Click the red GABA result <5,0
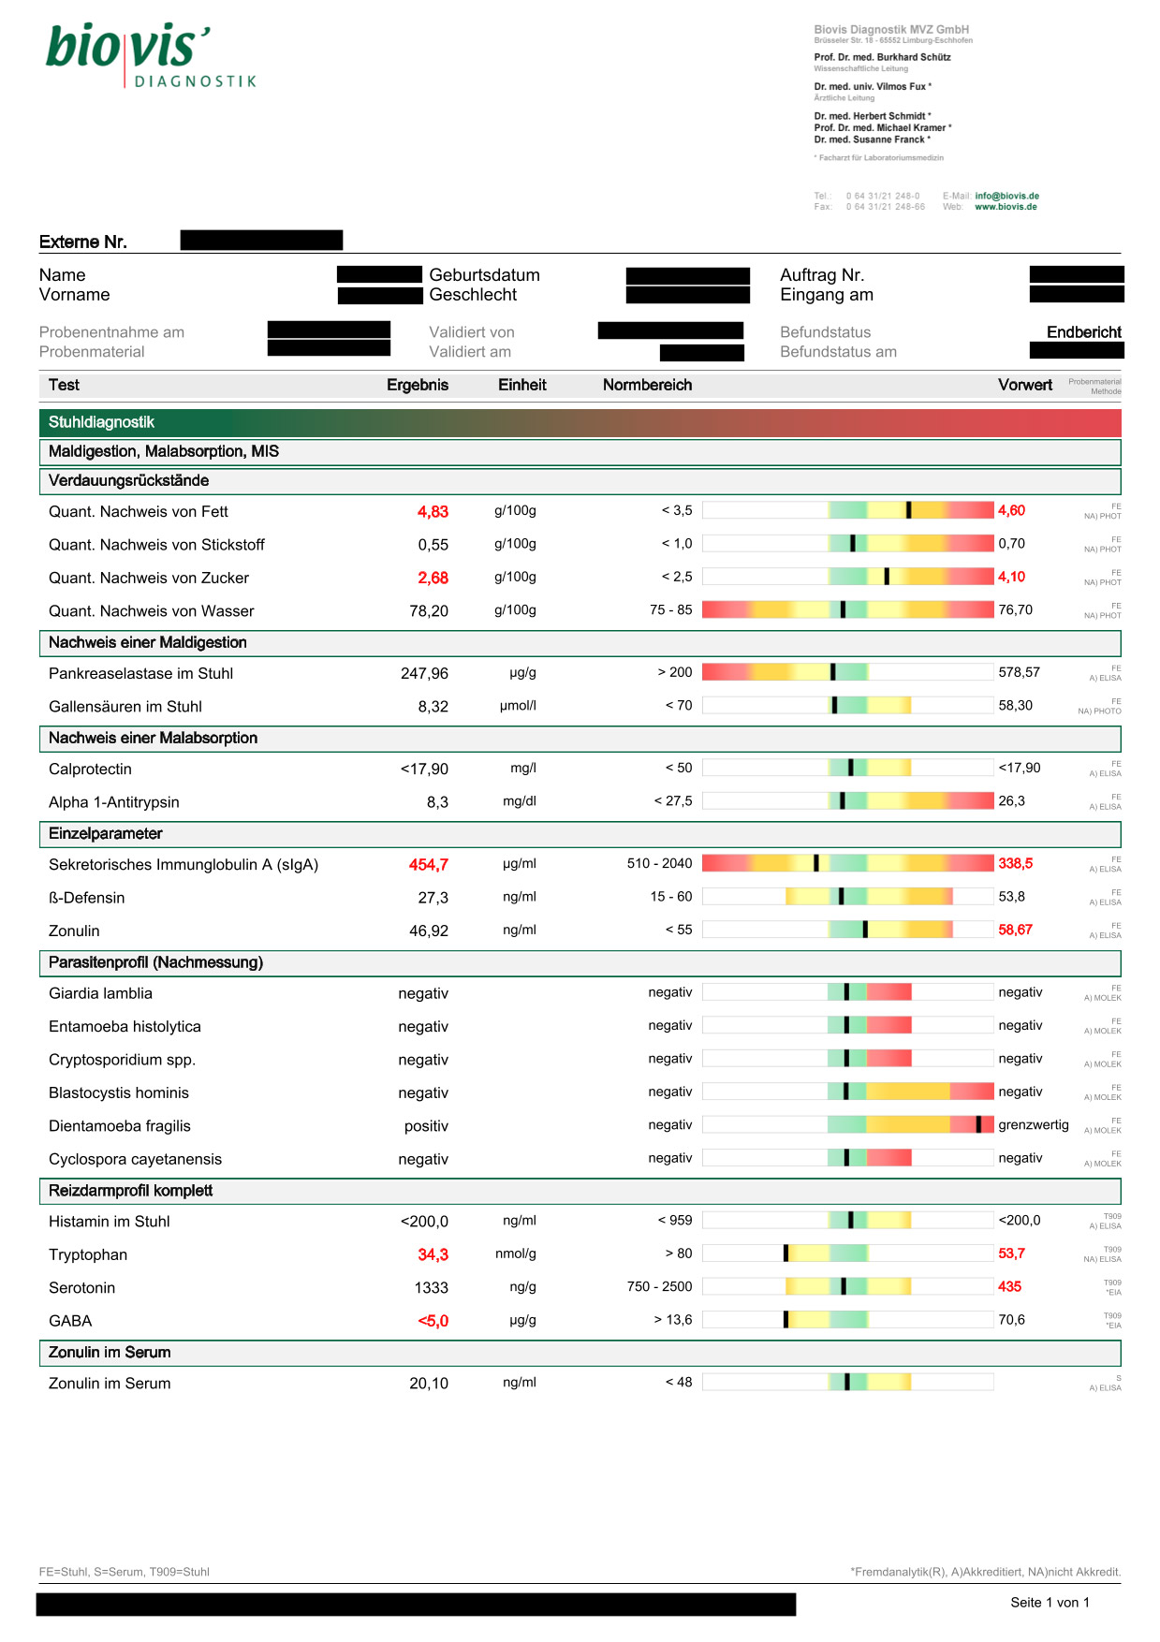Screen dimensions: 1160x1642 tap(433, 1321)
